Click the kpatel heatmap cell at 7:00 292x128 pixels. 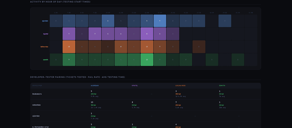(69, 34)
